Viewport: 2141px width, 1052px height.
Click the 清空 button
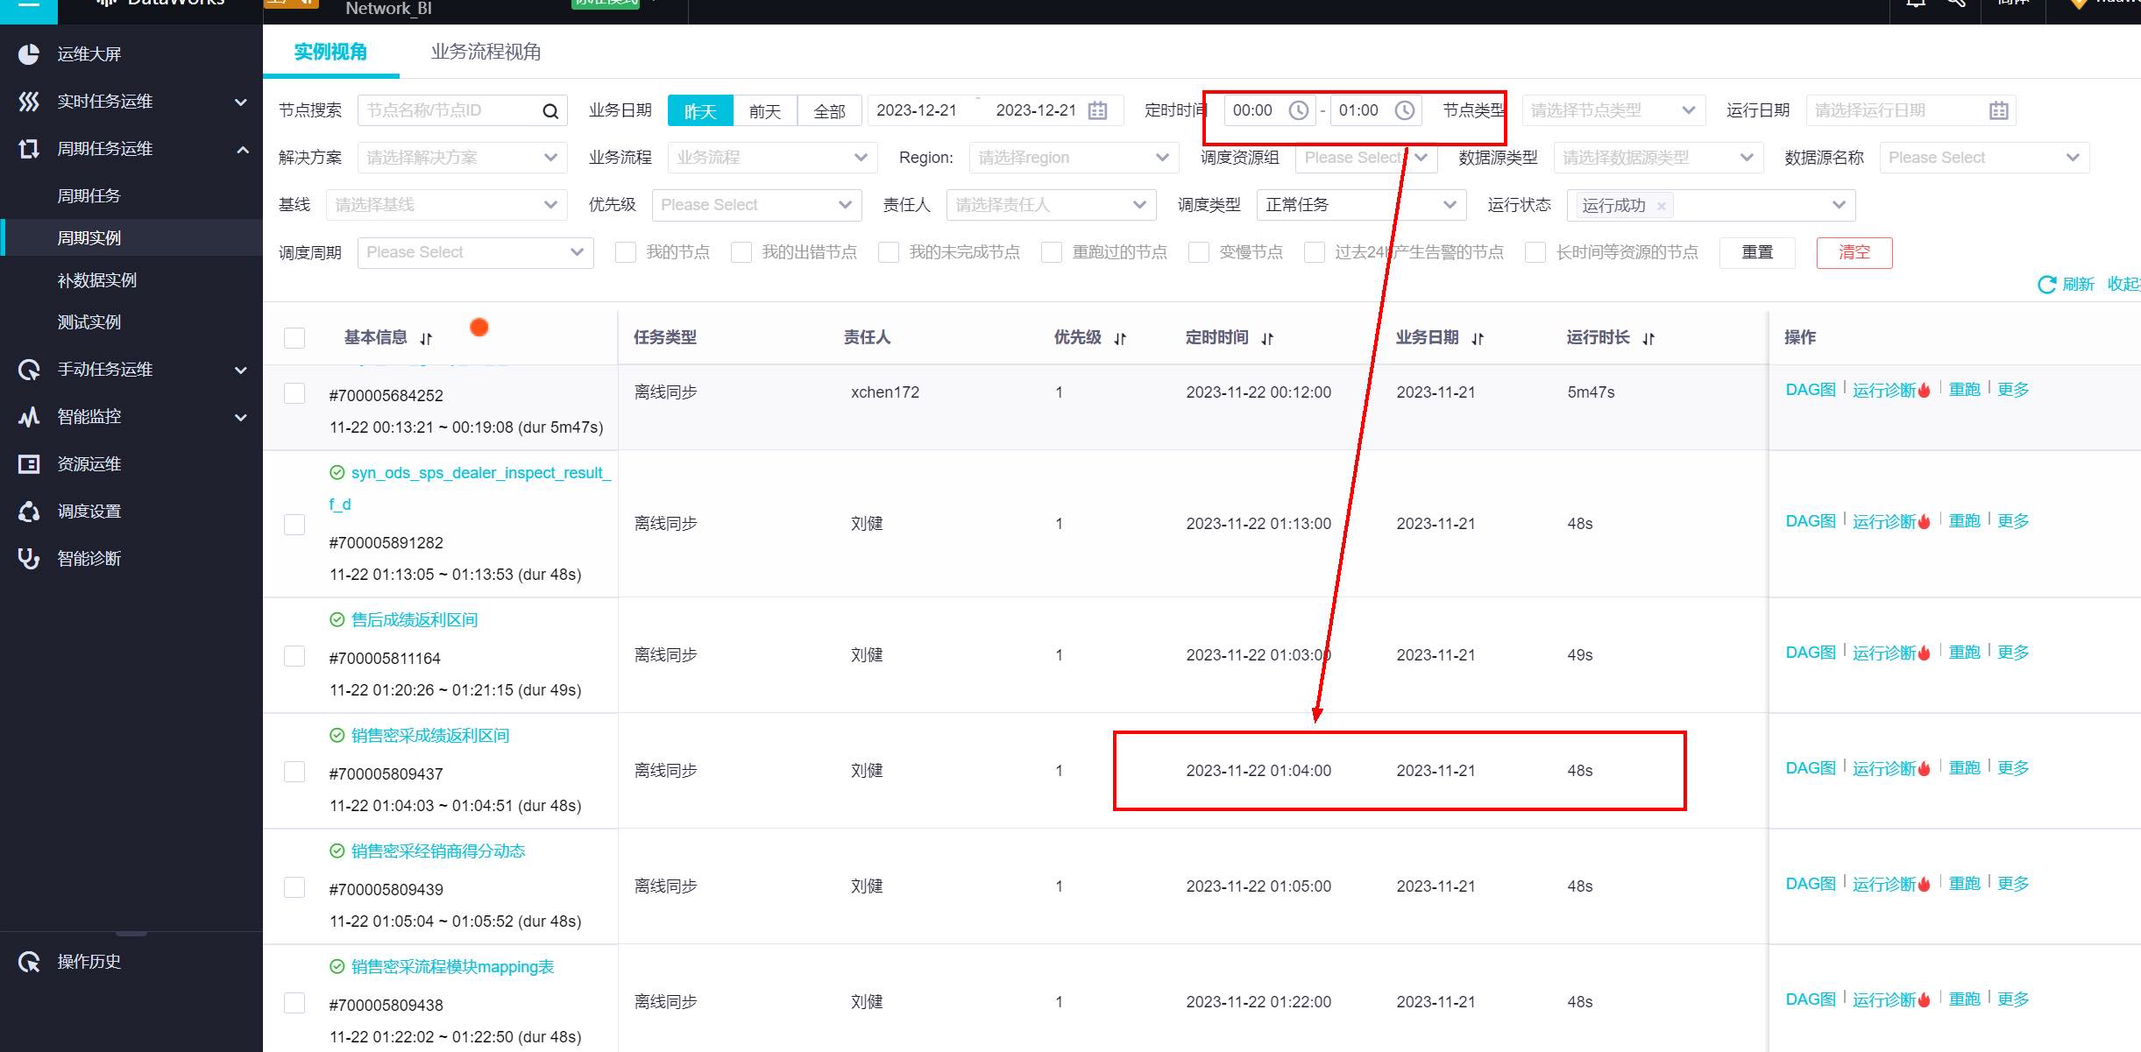pyautogui.click(x=1854, y=252)
